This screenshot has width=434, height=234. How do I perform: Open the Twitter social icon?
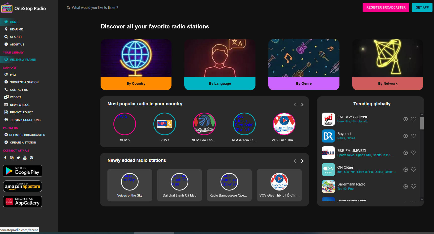18,158
